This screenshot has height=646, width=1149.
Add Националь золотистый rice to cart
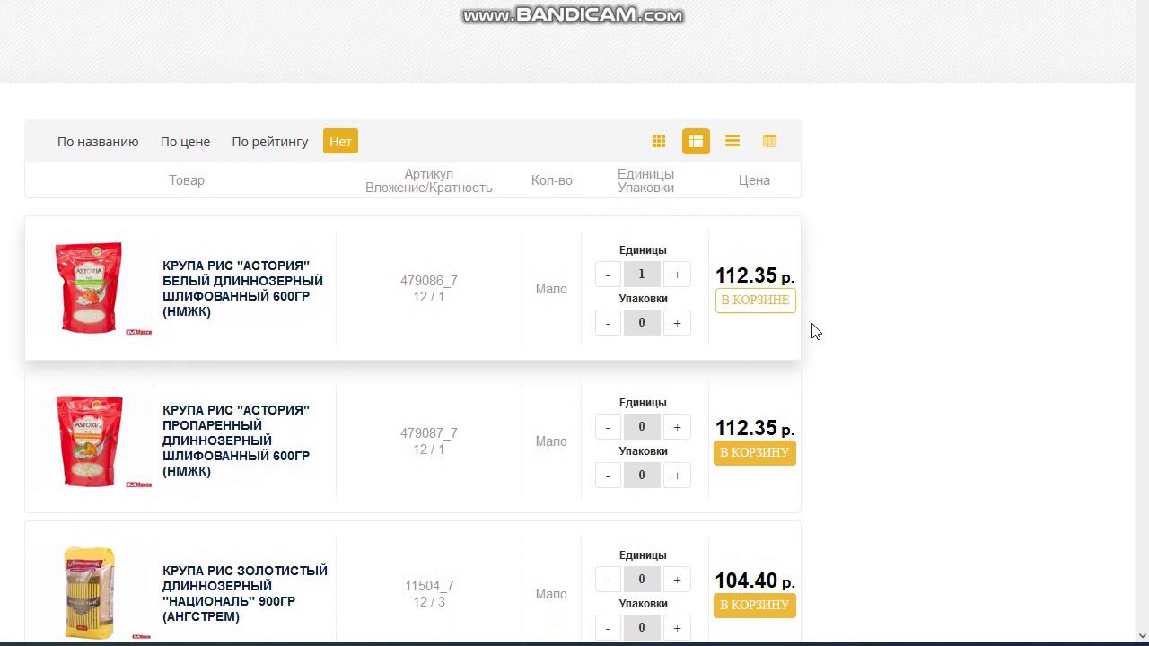point(755,605)
